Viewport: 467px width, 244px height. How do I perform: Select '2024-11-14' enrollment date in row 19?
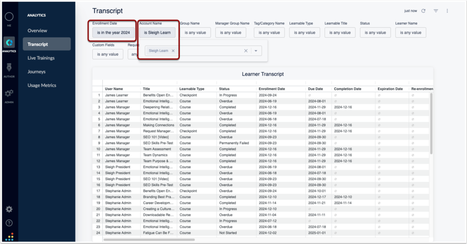point(268,203)
